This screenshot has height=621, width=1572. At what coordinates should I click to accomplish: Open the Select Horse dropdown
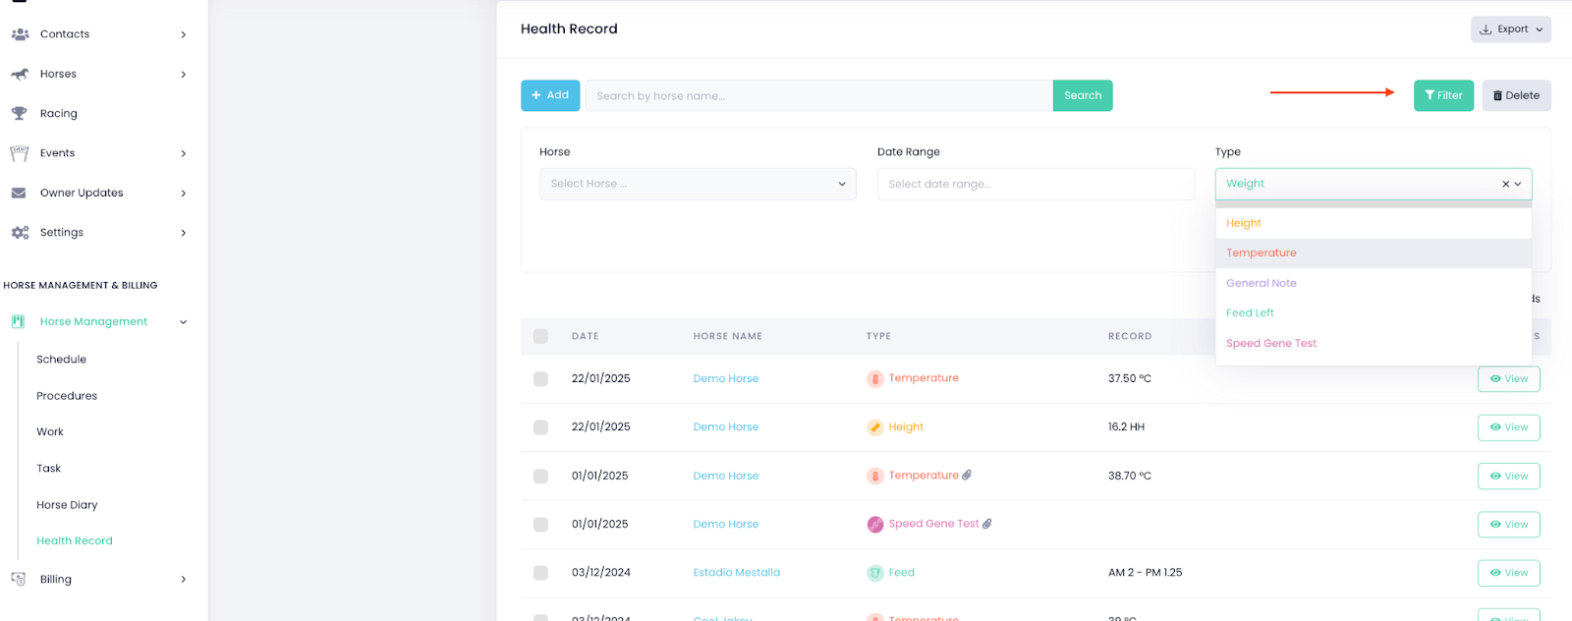coord(698,184)
